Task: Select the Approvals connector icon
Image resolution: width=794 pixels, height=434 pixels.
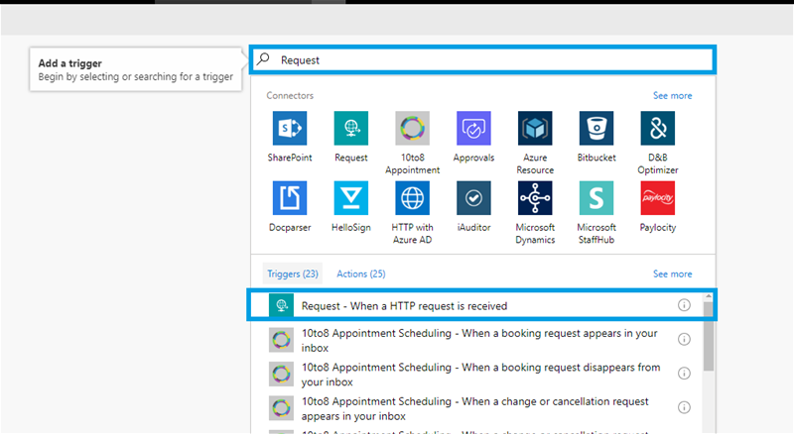Action: click(x=473, y=129)
